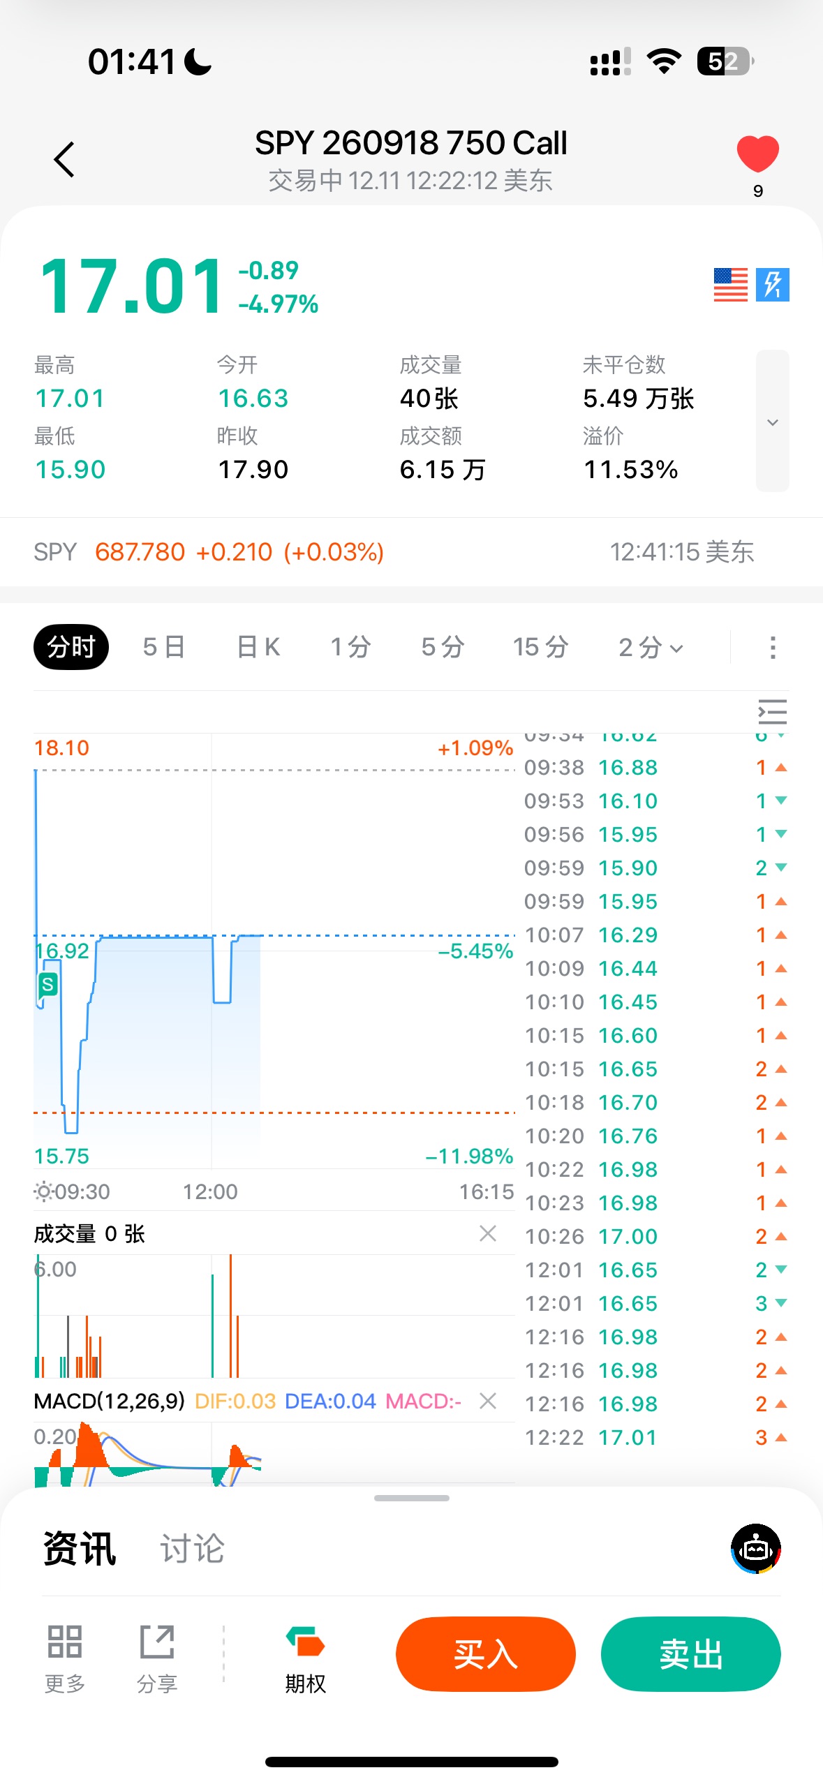Switch to the 日K chart tab
Image resolution: width=823 pixels, height=1784 pixels.
pyautogui.click(x=258, y=648)
